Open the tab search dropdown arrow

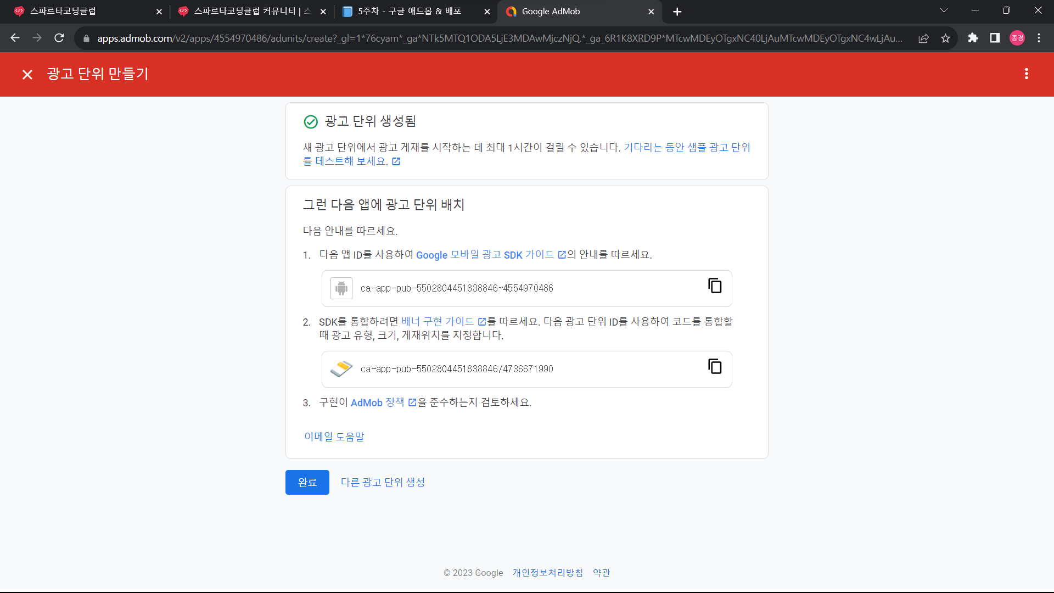pyautogui.click(x=944, y=10)
